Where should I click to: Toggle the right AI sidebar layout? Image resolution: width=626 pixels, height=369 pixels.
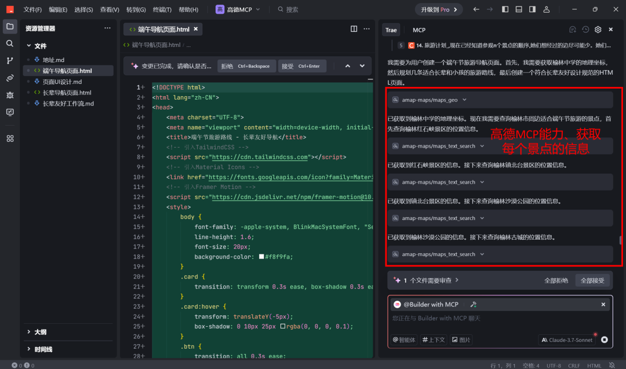(x=532, y=9)
